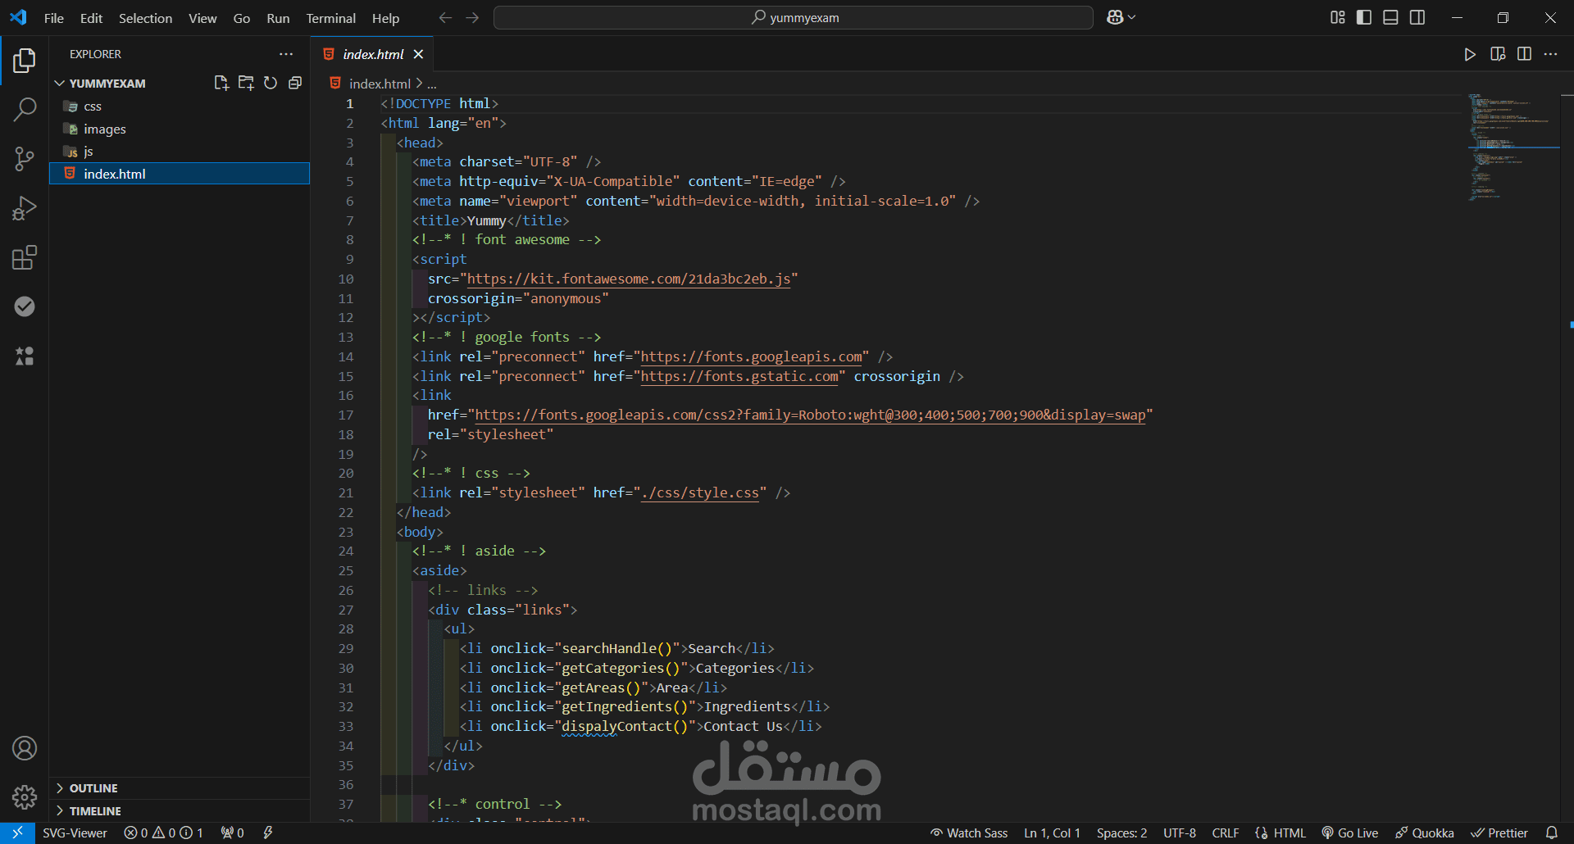Image resolution: width=1574 pixels, height=844 pixels.
Task: Change CRLF end of line sequence
Action: pos(1226,833)
